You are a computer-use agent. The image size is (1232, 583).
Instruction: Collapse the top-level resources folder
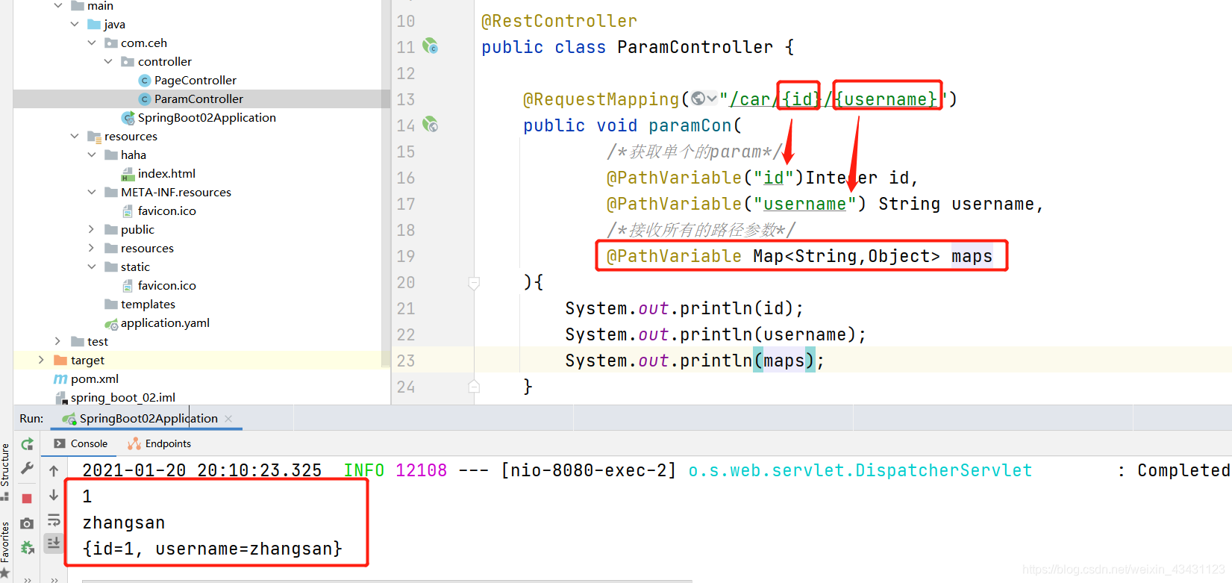point(75,136)
